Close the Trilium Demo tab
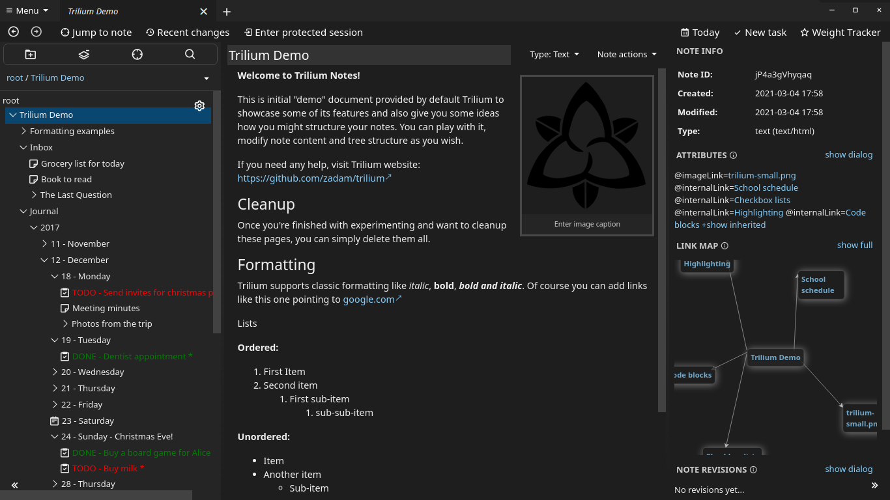 204,11
